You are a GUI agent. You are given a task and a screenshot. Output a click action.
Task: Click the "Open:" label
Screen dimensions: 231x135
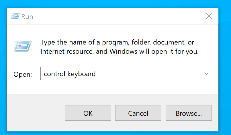[23, 74]
